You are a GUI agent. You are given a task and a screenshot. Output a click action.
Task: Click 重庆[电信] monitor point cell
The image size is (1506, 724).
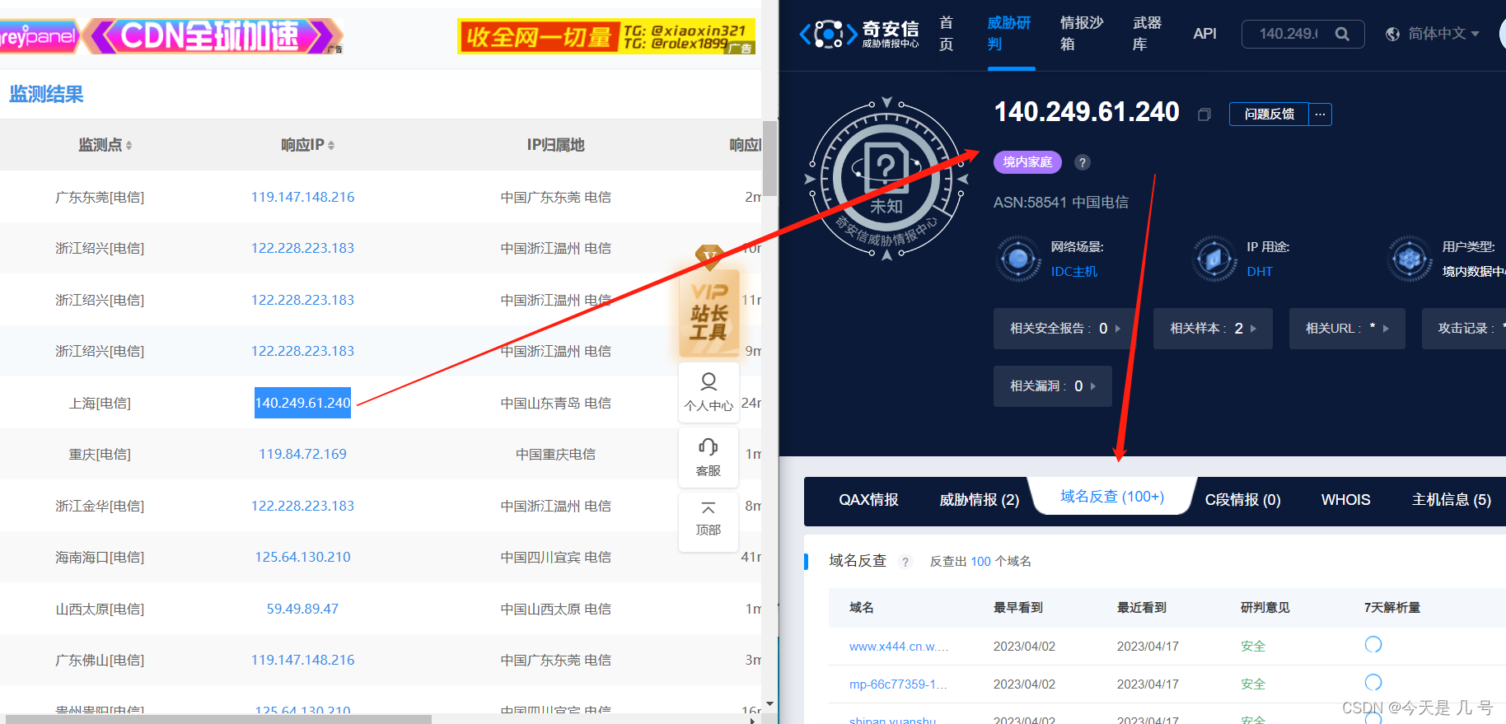[x=100, y=455]
